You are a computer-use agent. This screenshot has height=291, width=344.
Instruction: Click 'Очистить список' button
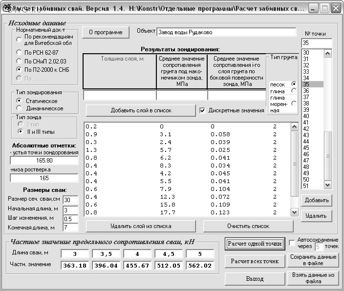pyautogui.click(x=248, y=226)
